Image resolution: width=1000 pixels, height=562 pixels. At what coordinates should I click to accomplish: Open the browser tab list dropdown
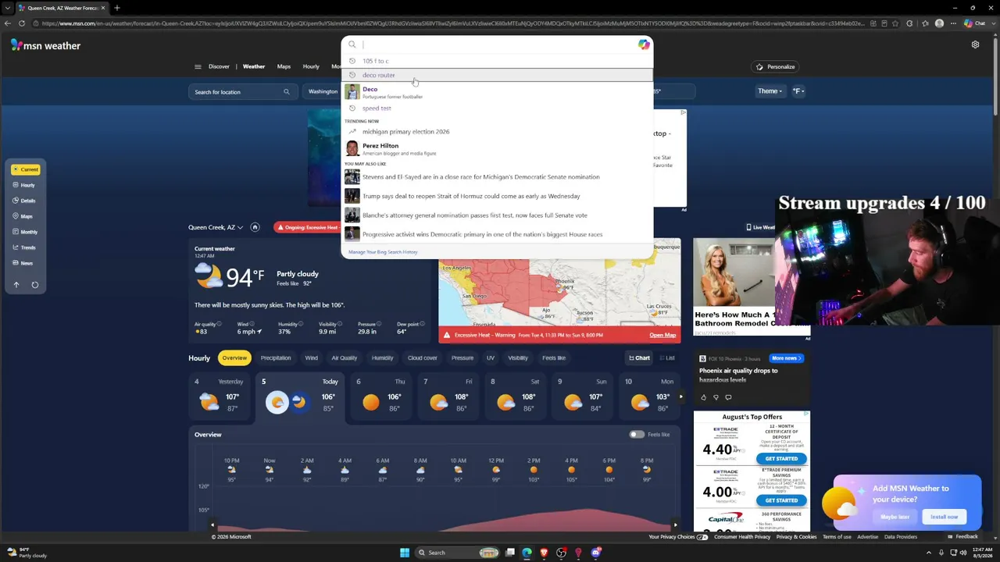(9, 8)
